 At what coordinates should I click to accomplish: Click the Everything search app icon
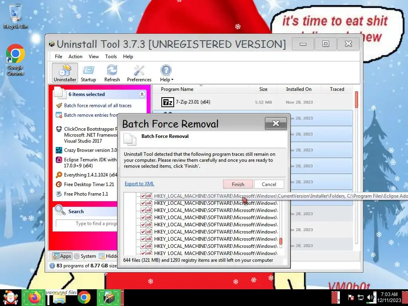59,175
